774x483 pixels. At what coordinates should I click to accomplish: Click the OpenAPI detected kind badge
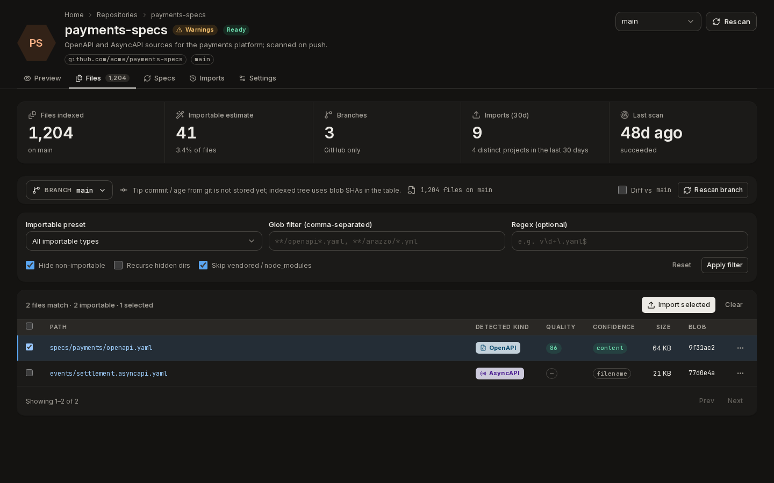[x=498, y=348]
